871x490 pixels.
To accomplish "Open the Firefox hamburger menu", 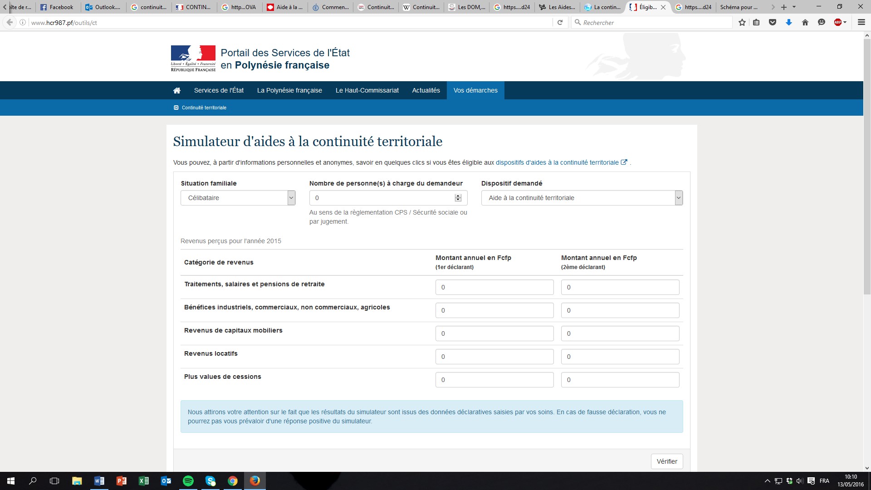I will 861,22.
